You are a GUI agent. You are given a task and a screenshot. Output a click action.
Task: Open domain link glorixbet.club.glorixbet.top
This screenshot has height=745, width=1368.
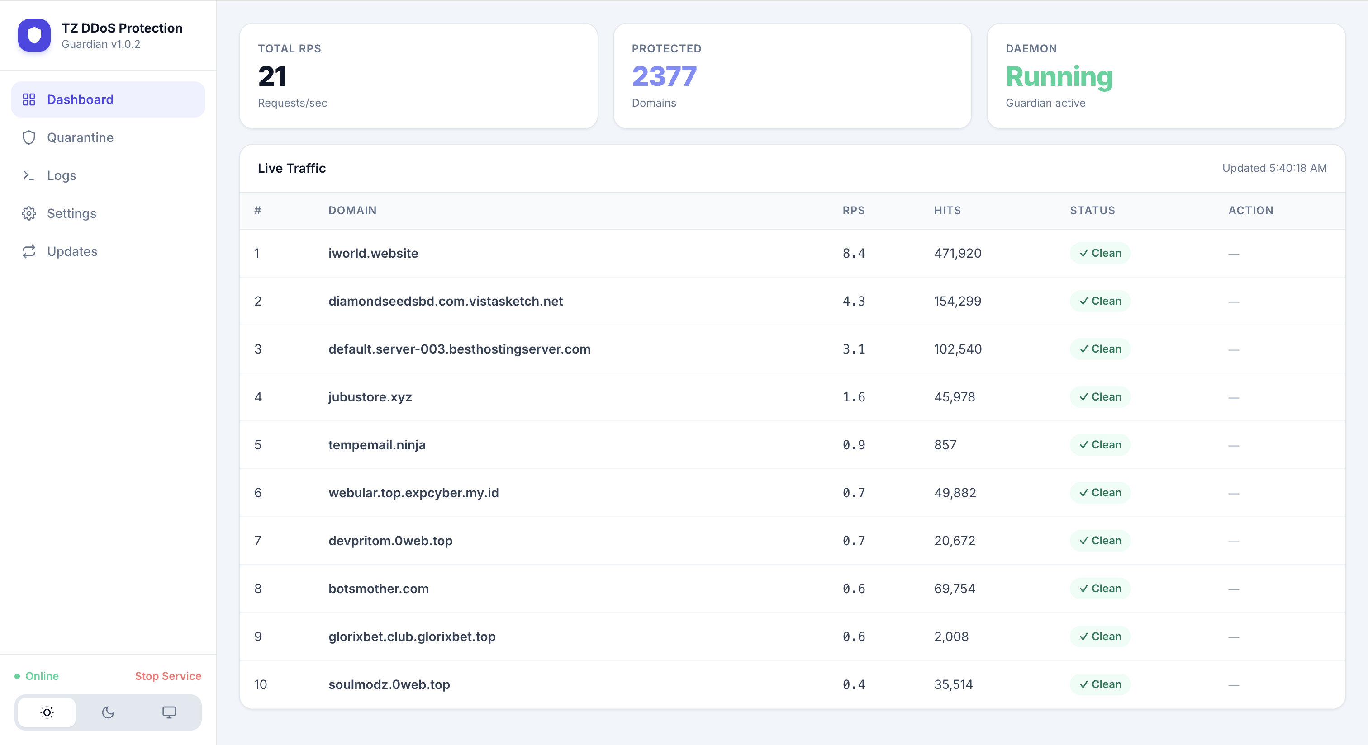coord(412,637)
